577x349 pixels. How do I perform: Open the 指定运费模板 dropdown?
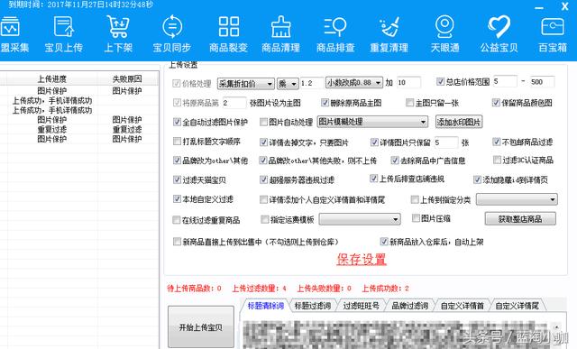[360, 219]
